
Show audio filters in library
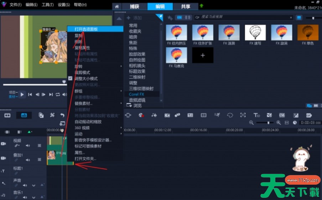(x=187, y=18)
